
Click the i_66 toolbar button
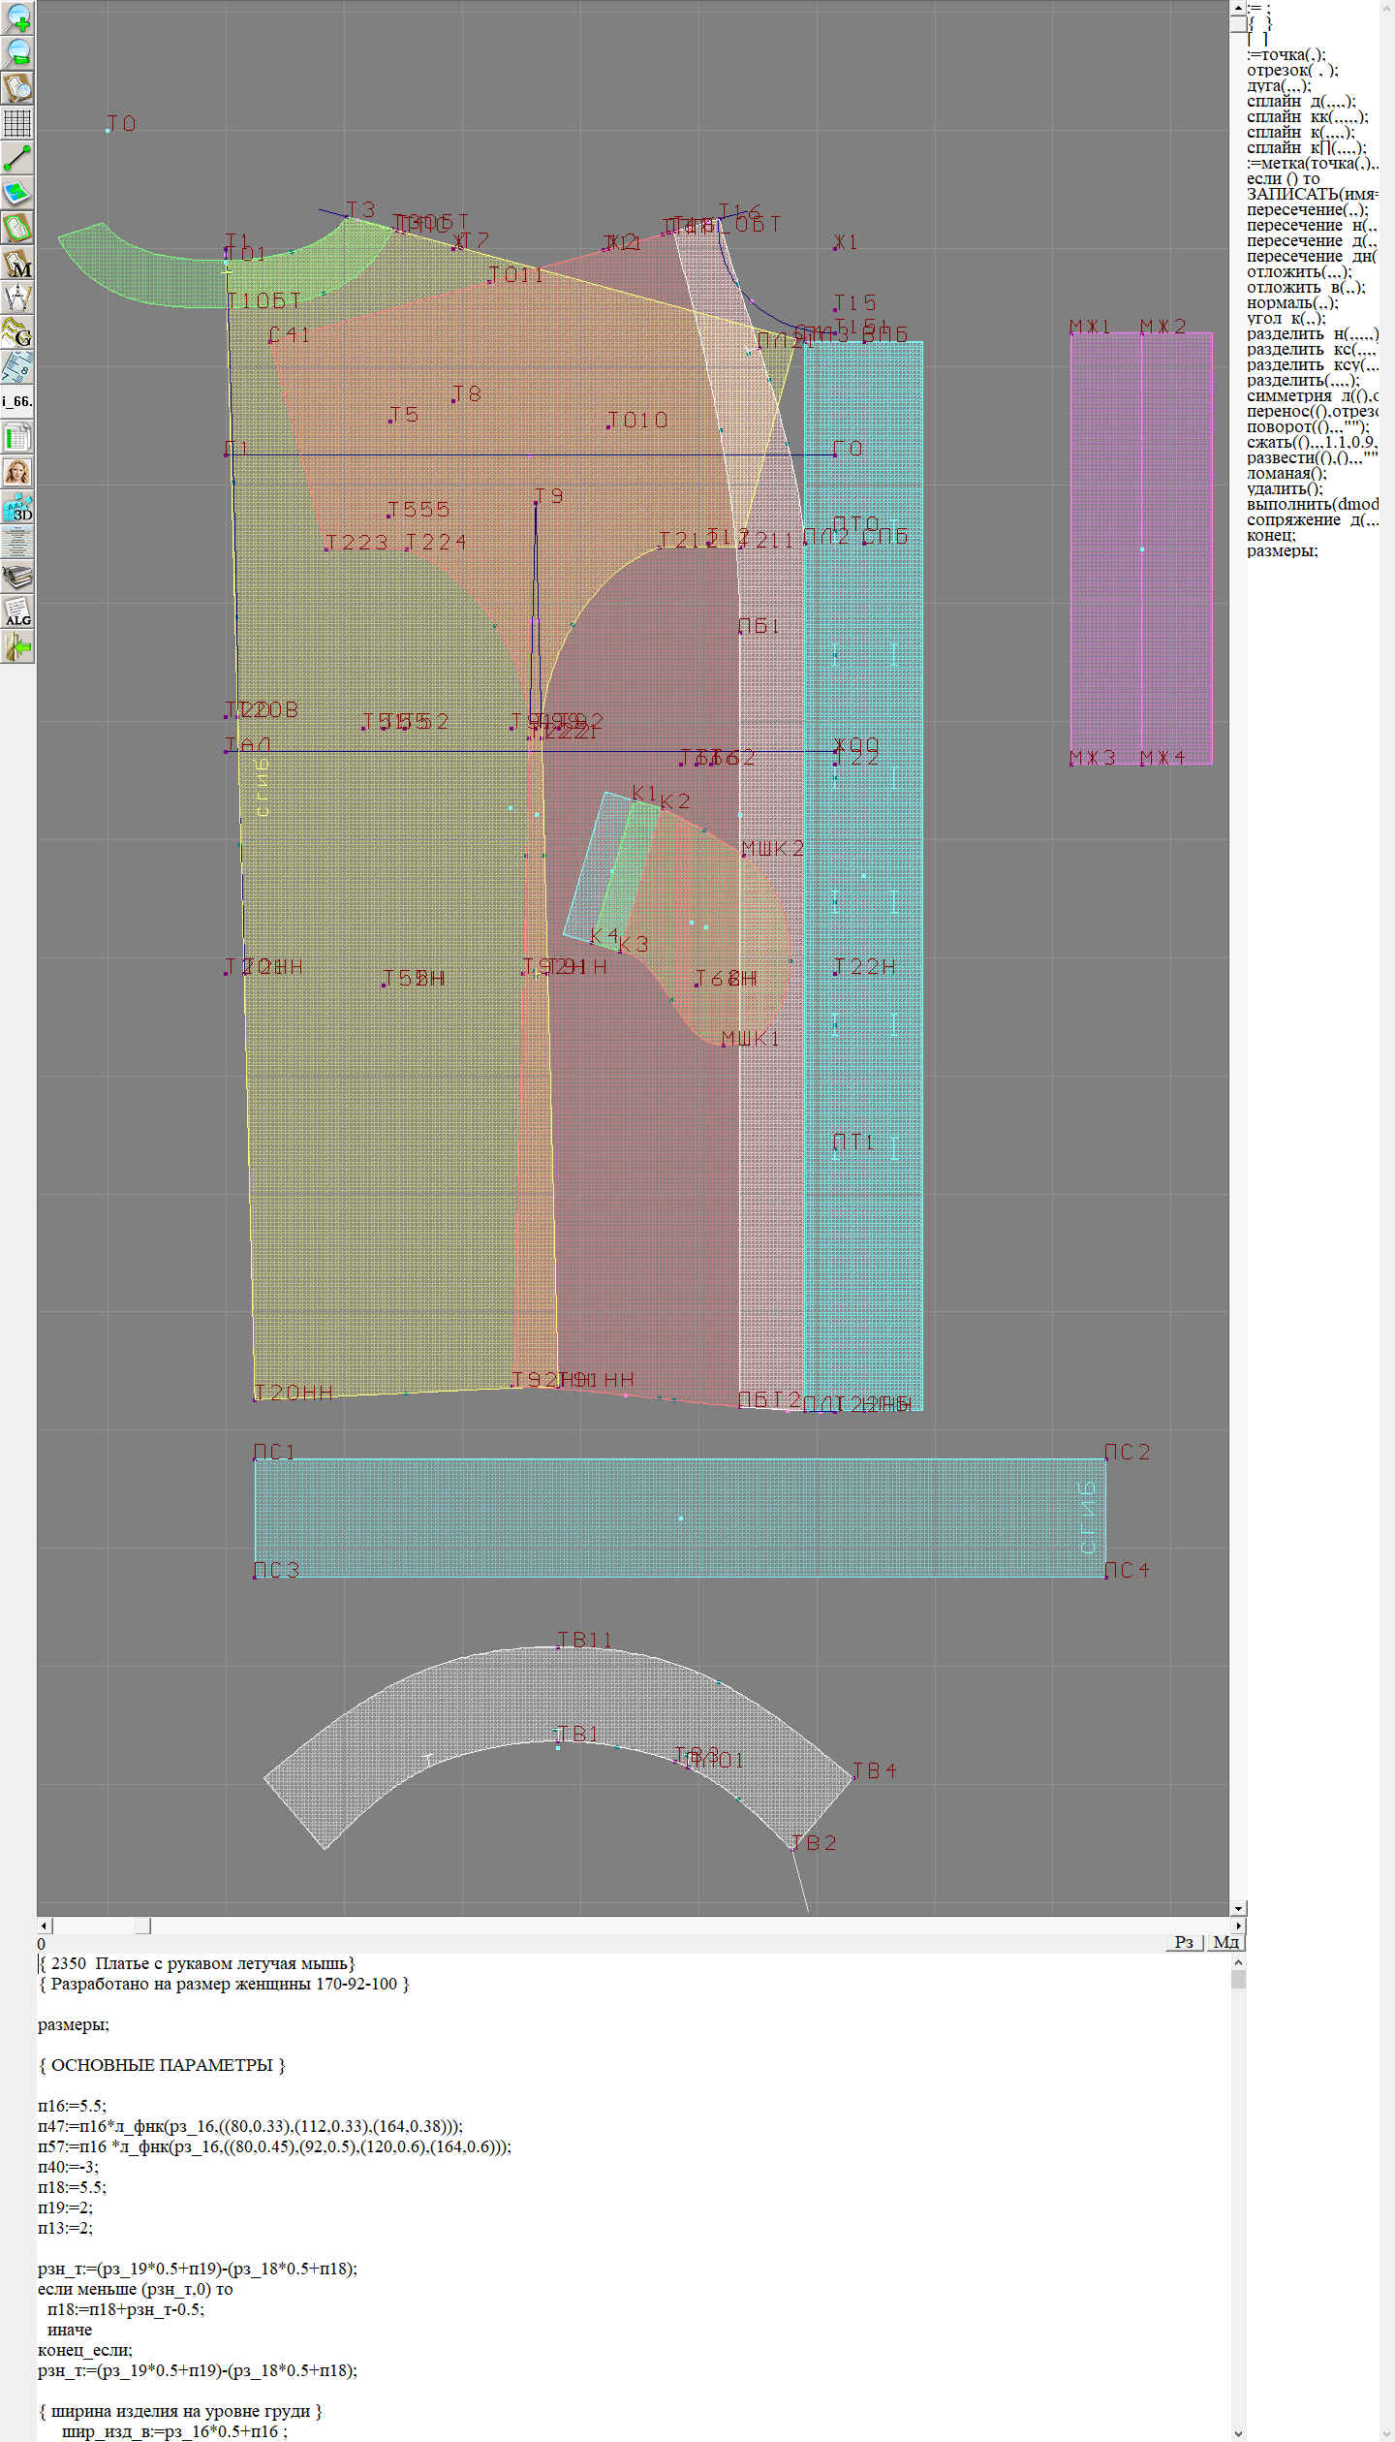(17, 401)
